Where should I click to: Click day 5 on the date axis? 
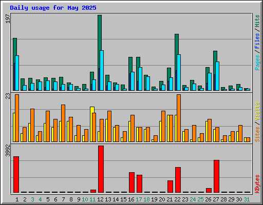click(x=48, y=199)
